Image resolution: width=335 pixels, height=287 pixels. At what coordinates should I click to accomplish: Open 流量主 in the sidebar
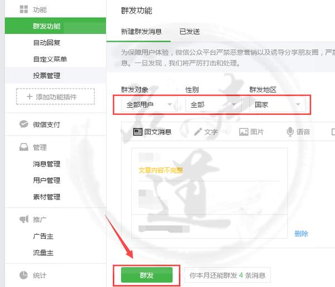pyautogui.click(x=43, y=252)
